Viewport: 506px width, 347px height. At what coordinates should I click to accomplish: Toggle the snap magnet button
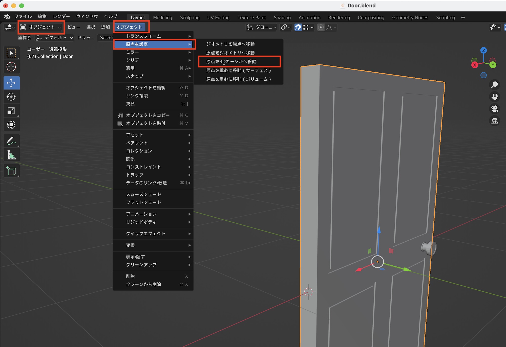(x=298, y=27)
